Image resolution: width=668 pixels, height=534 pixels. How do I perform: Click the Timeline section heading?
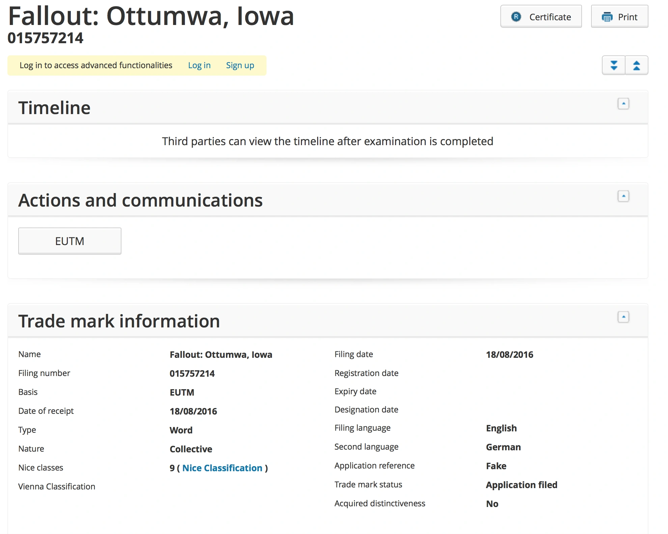pos(54,108)
